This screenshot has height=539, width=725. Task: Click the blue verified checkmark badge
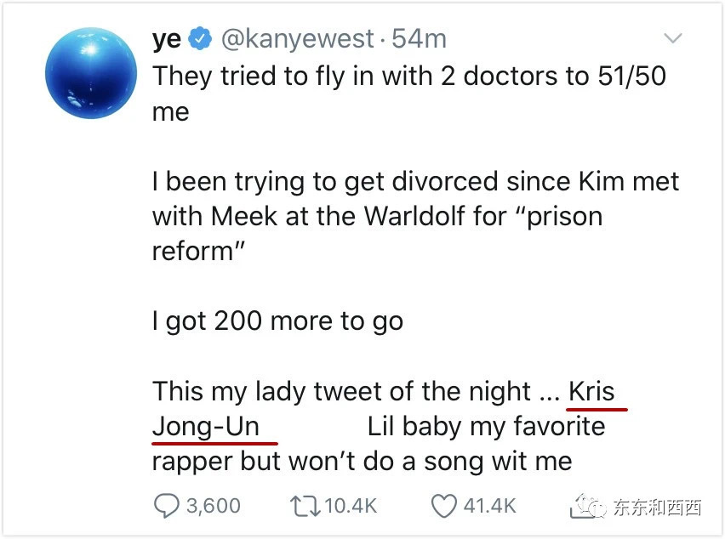[200, 39]
